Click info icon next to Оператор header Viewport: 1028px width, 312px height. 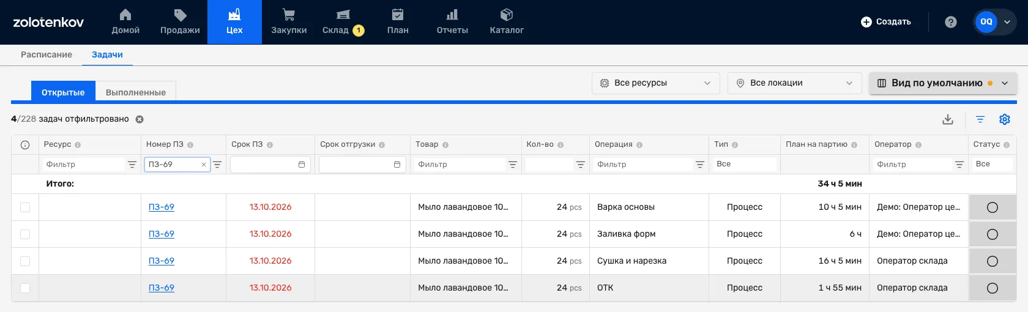pyautogui.click(x=918, y=145)
